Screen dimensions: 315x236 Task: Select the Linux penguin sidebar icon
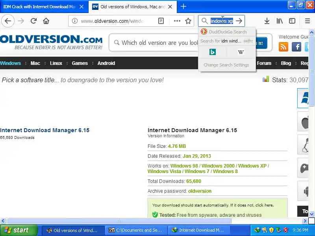click(x=303, y=144)
